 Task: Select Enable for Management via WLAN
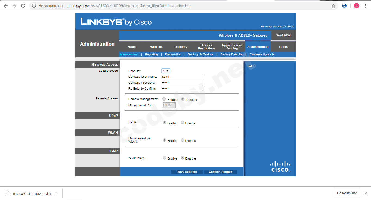[164, 140]
